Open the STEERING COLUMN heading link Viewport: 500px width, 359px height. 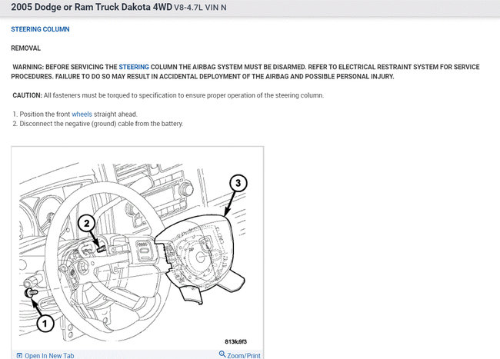tap(40, 29)
